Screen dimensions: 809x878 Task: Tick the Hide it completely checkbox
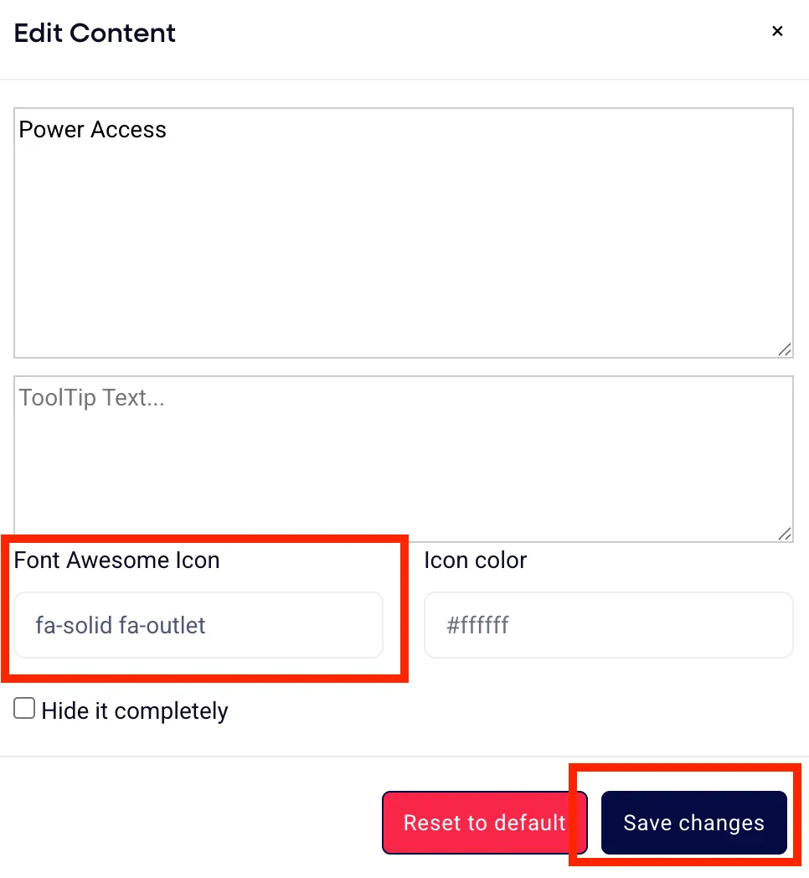click(x=24, y=708)
